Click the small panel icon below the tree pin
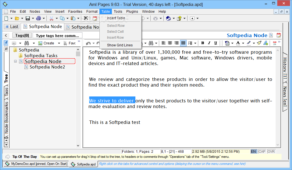The width and height of the screenshot is (292, 170). (x=6, y=49)
